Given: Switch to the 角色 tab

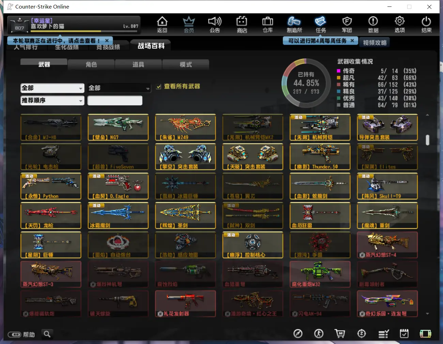Looking at the screenshot, I should click(91, 64).
